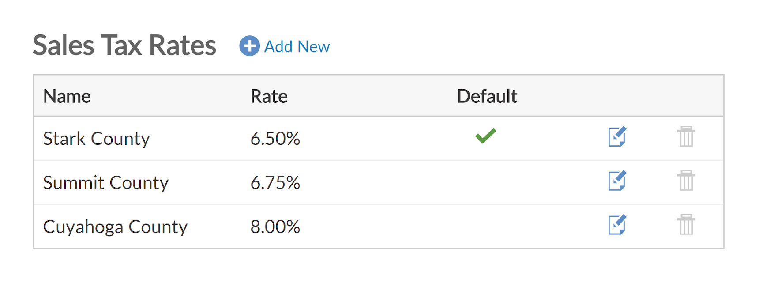Click the Sales Tax Rates heading
The width and height of the screenshot is (759, 287).
(124, 45)
